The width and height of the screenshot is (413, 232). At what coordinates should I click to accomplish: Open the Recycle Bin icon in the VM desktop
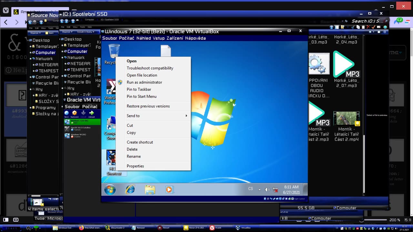click(x=114, y=52)
